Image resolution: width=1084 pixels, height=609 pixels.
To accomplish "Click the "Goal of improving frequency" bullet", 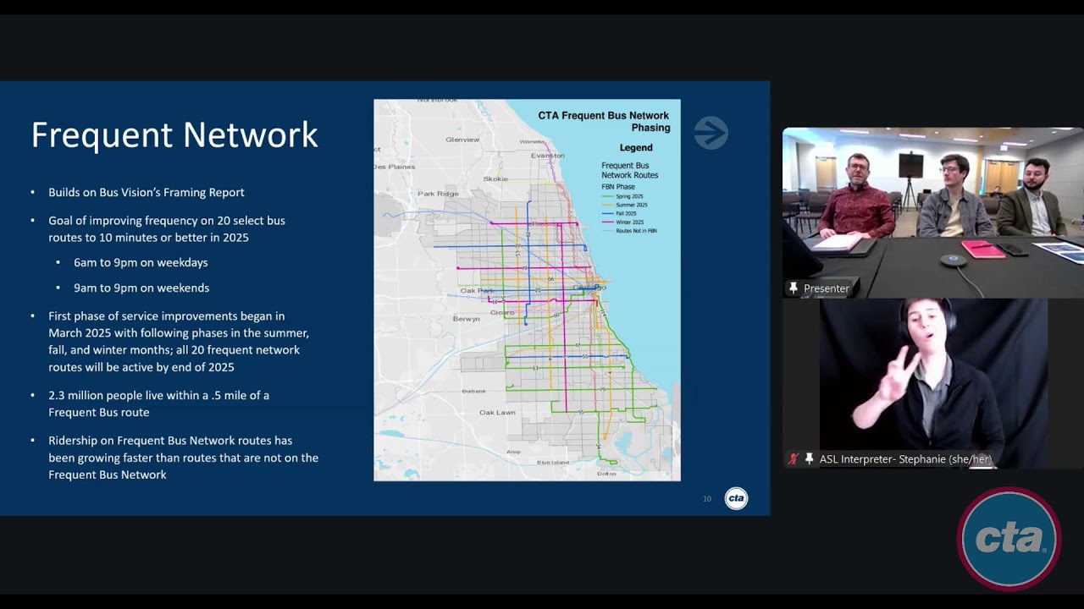I will pyautogui.click(x=167, y=229).
